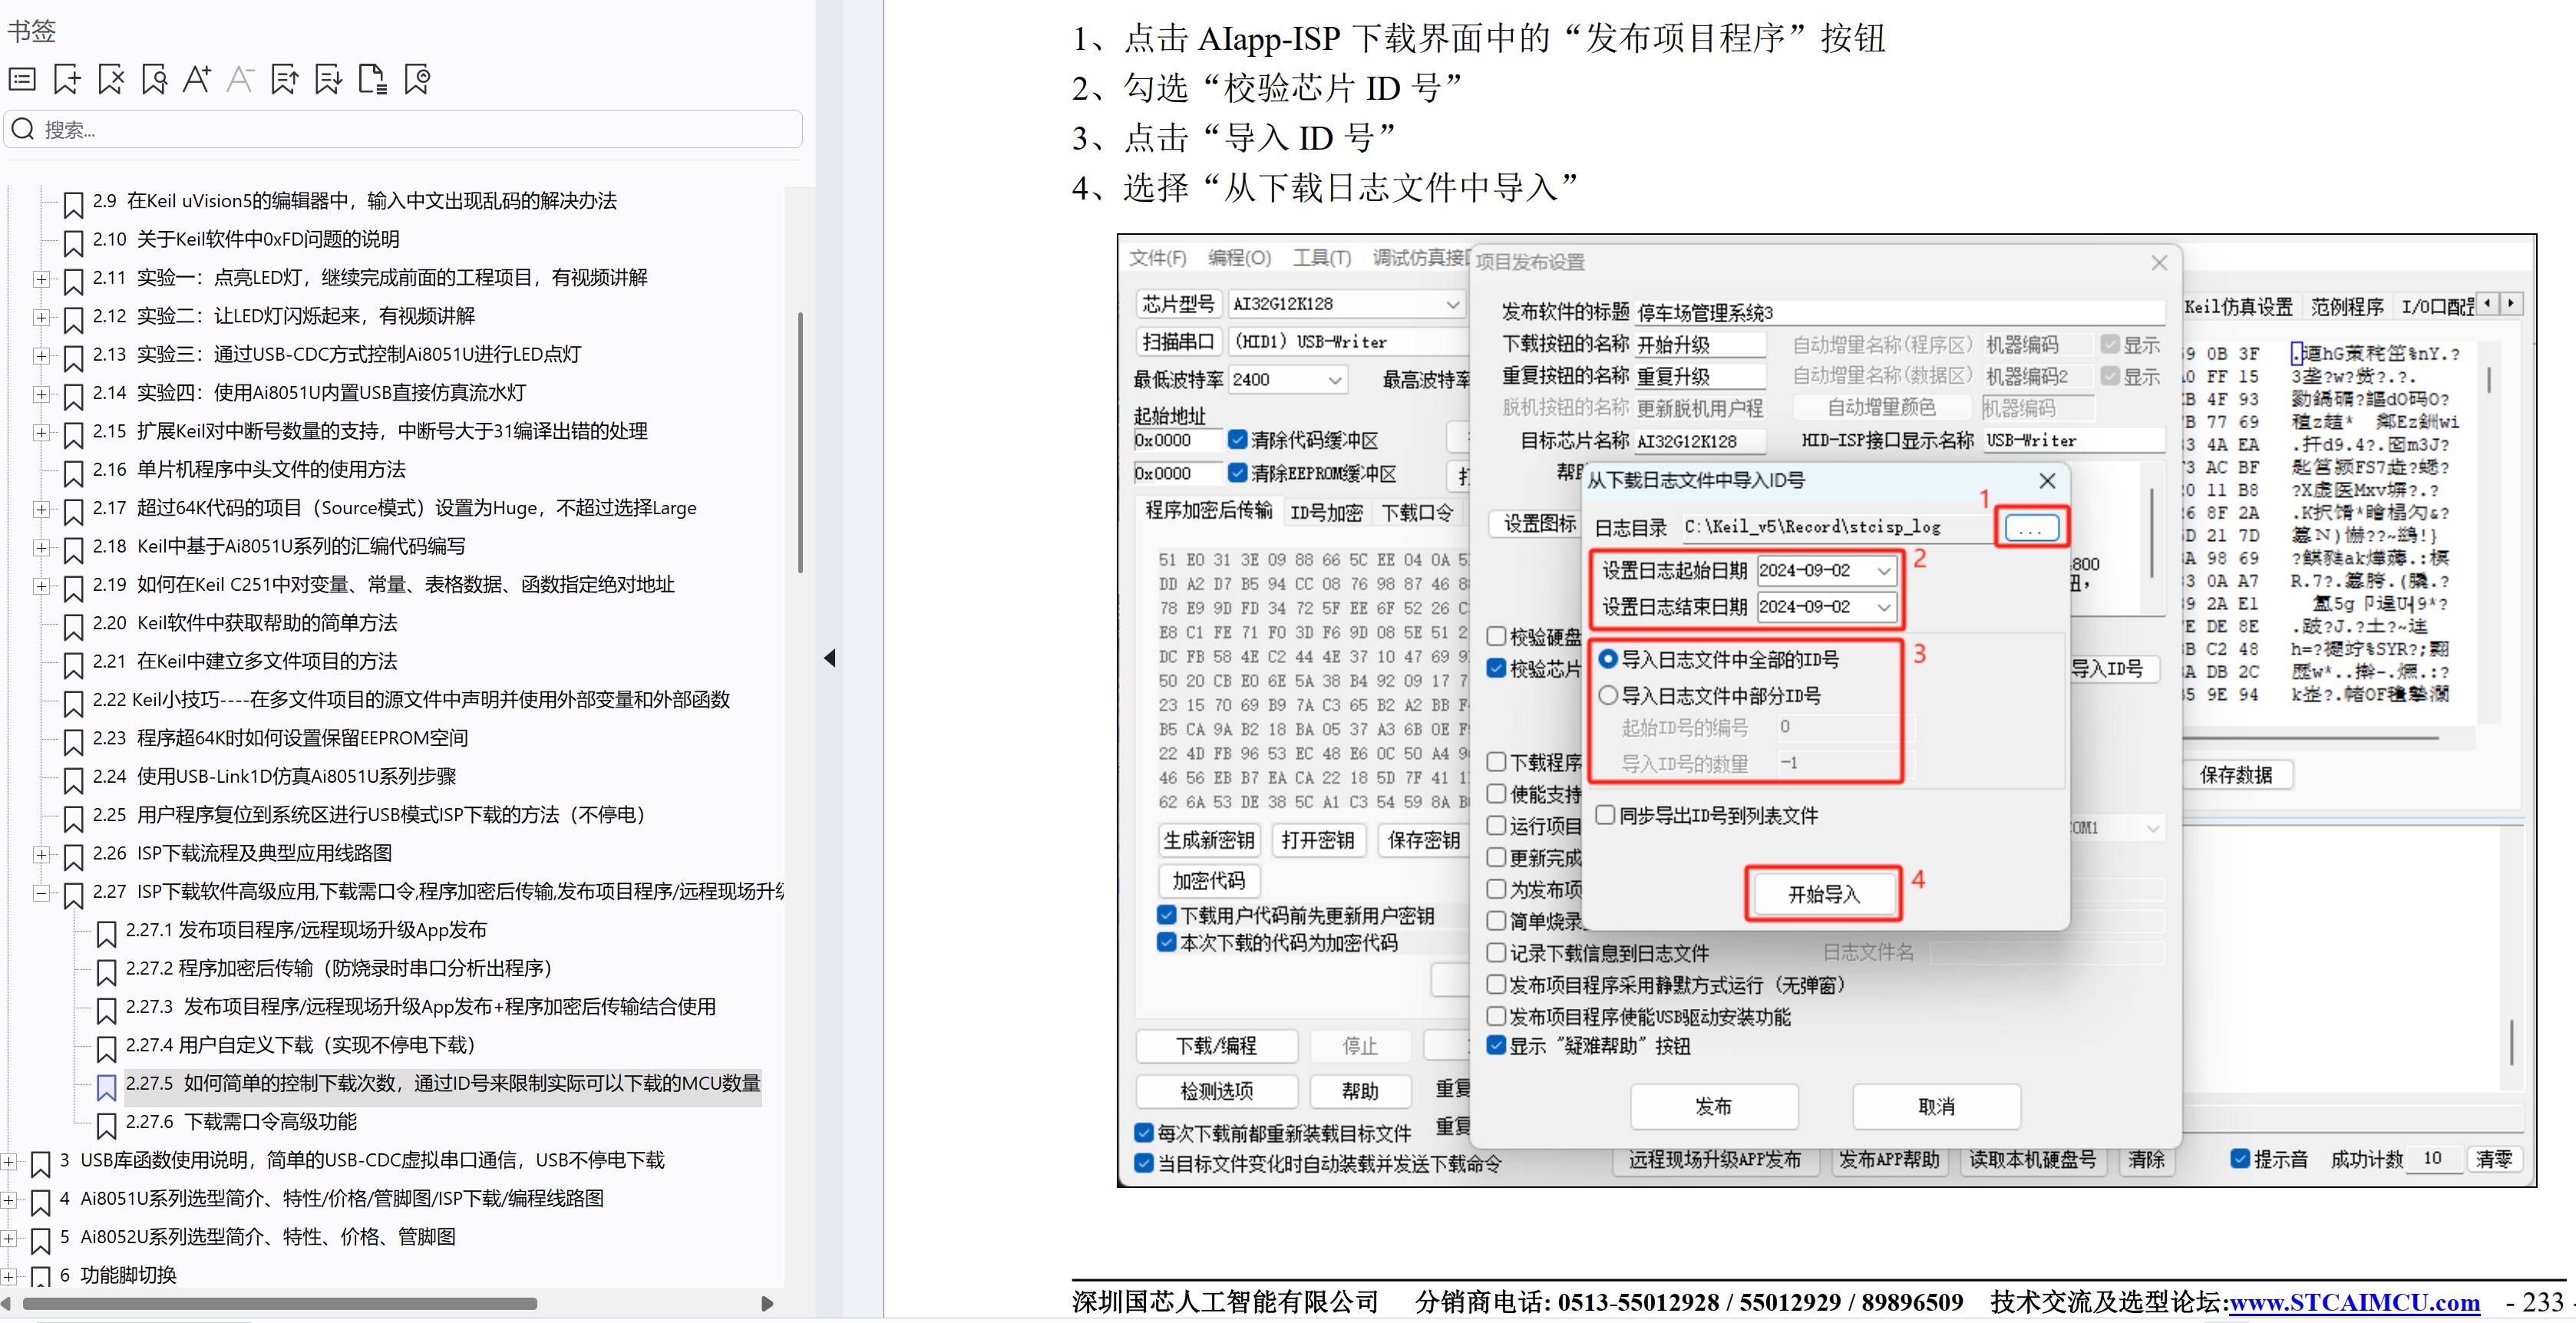2576x1323 pixels.
Task: Click the www.STCAIMCU.com forum link
Action: point(2354,1301)
